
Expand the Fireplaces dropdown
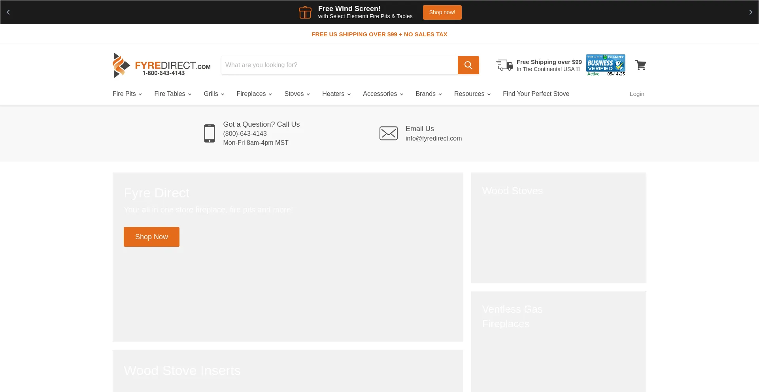click(x=254, y=94)
